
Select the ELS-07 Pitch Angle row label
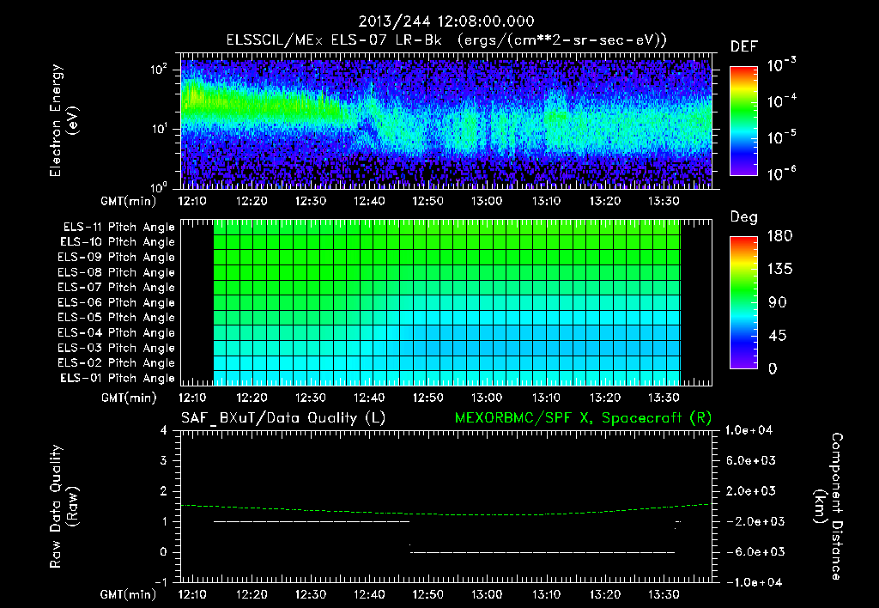click(117, 287)
